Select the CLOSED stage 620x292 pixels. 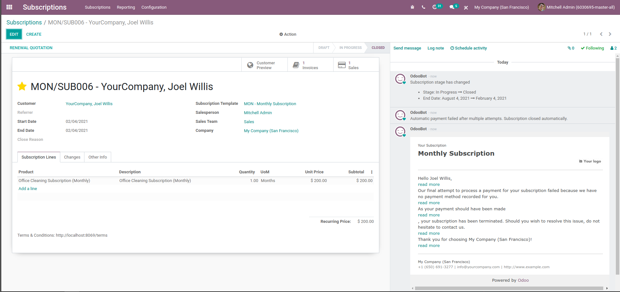point(378,48)
